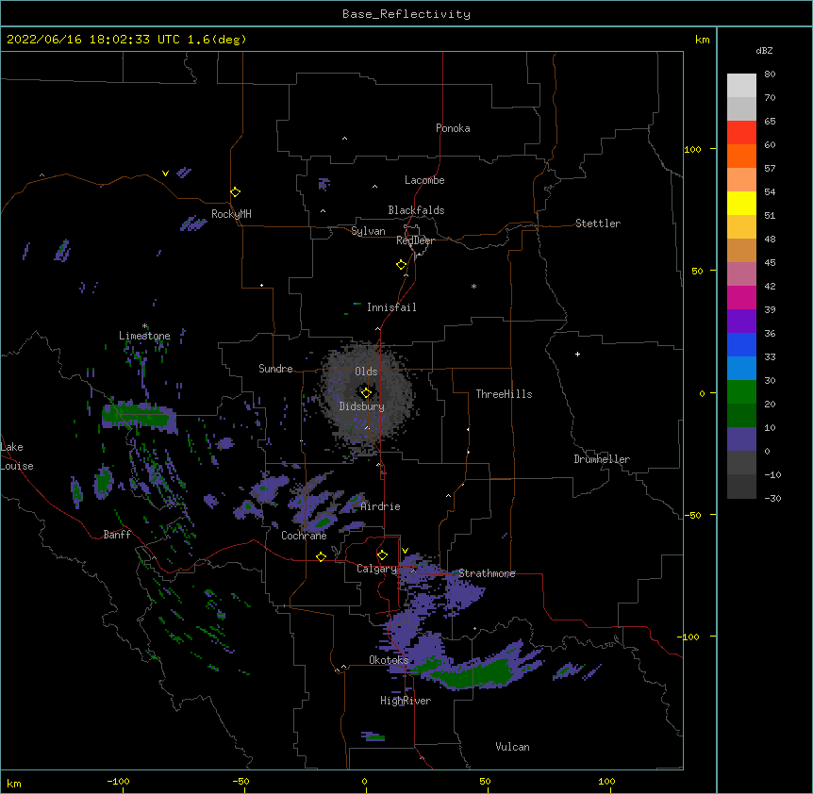
Task: Click the yellow diamond marker above Calgary label
Action: tap(382, 555)
